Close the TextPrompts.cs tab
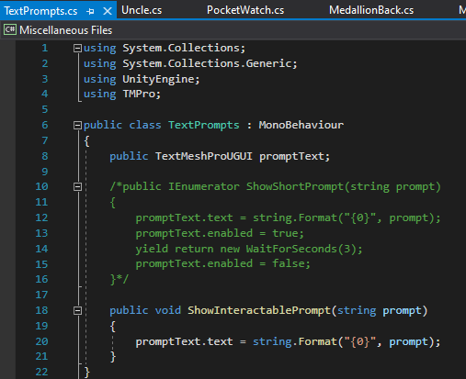The image size is (466, 379). (108, 11)
